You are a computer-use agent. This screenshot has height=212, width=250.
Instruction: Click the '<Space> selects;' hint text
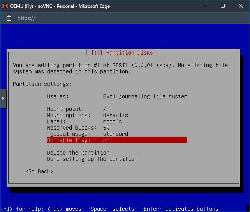pos(113,209)
